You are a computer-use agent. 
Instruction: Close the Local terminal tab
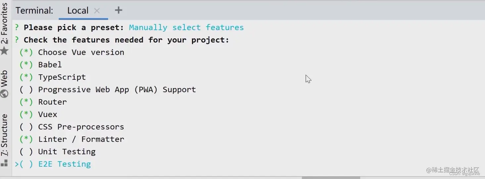point(97,11)
